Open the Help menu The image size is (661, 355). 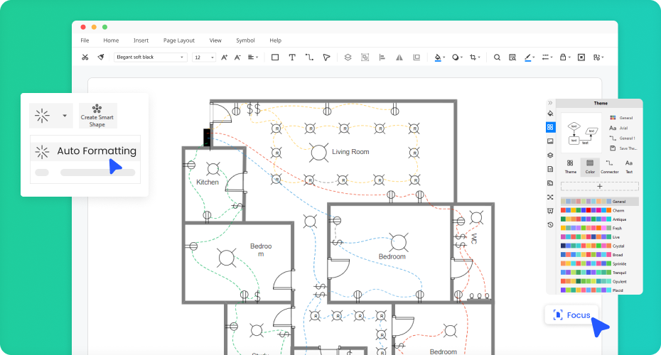click(275, 40)
